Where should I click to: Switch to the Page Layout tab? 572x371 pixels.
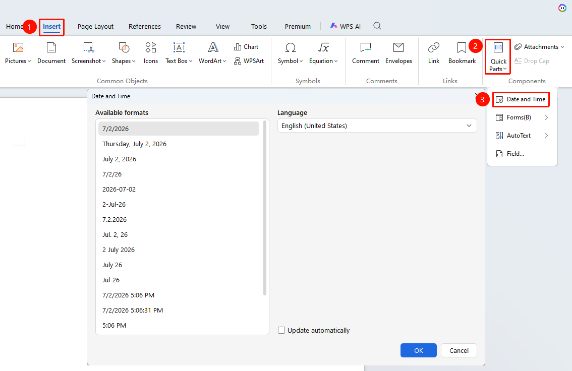click(x=95, y=27)
